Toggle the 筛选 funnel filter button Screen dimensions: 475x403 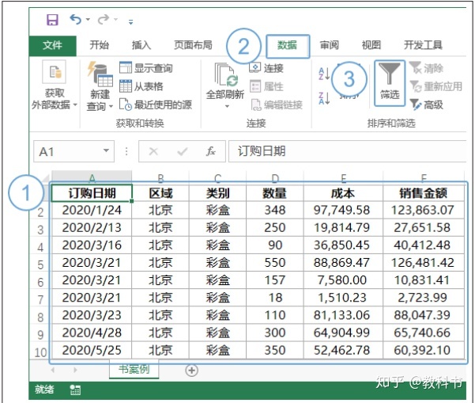coord(390,83)
